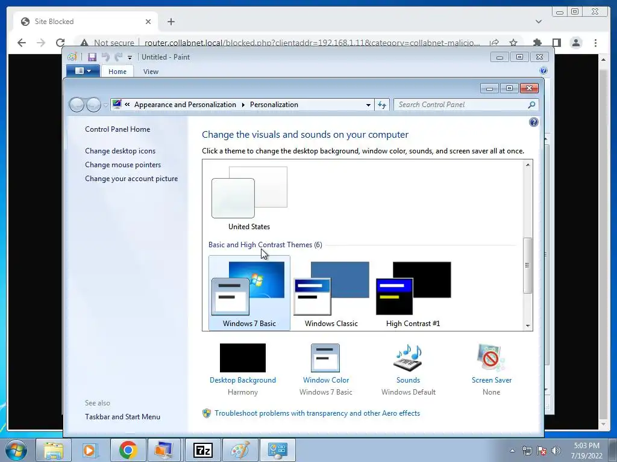Choose the High Contrast #1 theme
The height and width of the screenshot is (462, 617).
(x=413, y=293)
